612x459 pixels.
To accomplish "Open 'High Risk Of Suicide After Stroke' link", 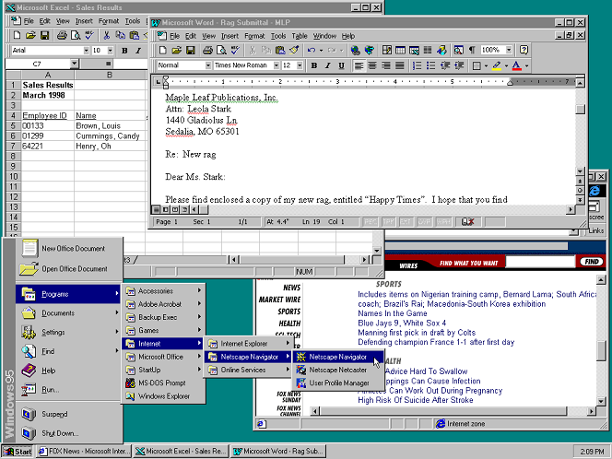I will point(416,400).
